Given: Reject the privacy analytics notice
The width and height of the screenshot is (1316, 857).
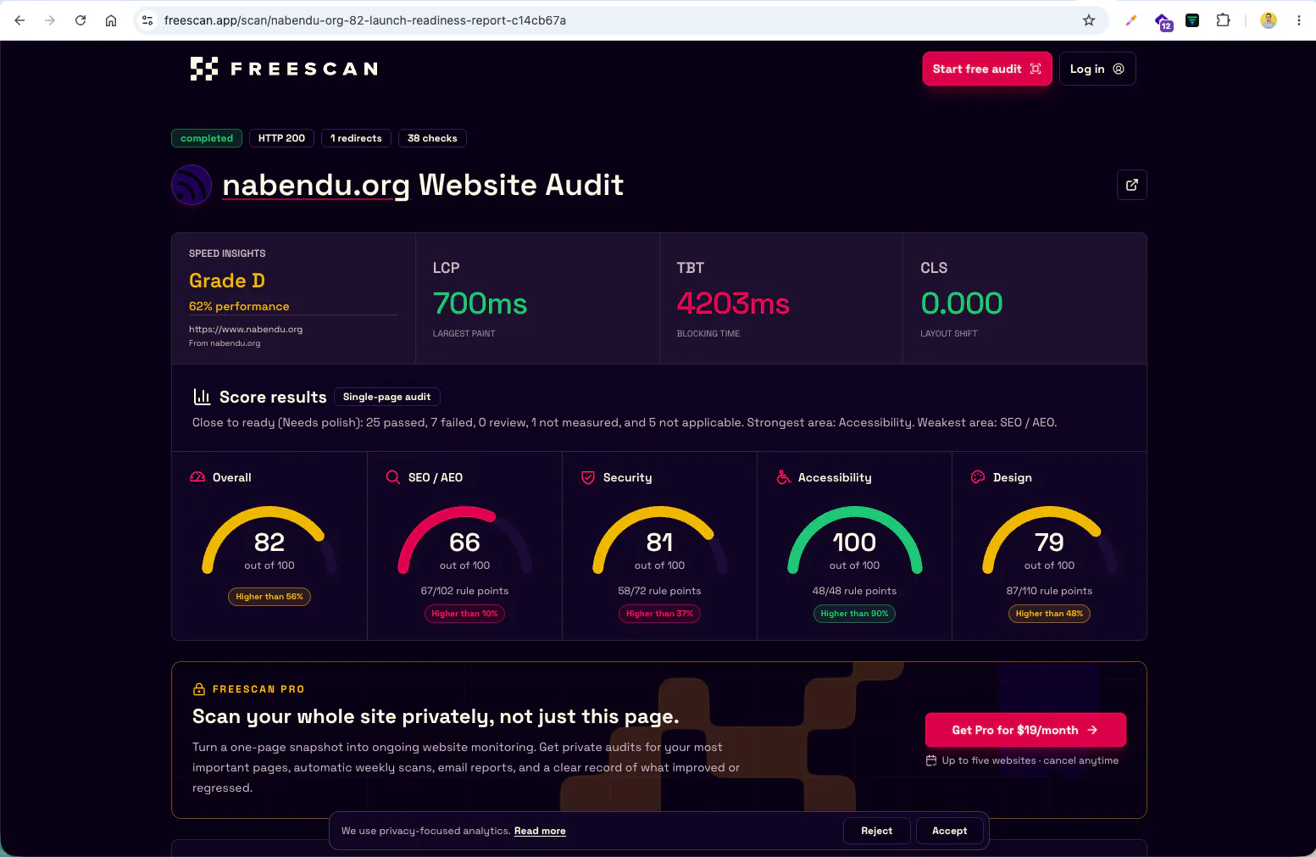Looking at the screenshot, I should click(876, 831).
